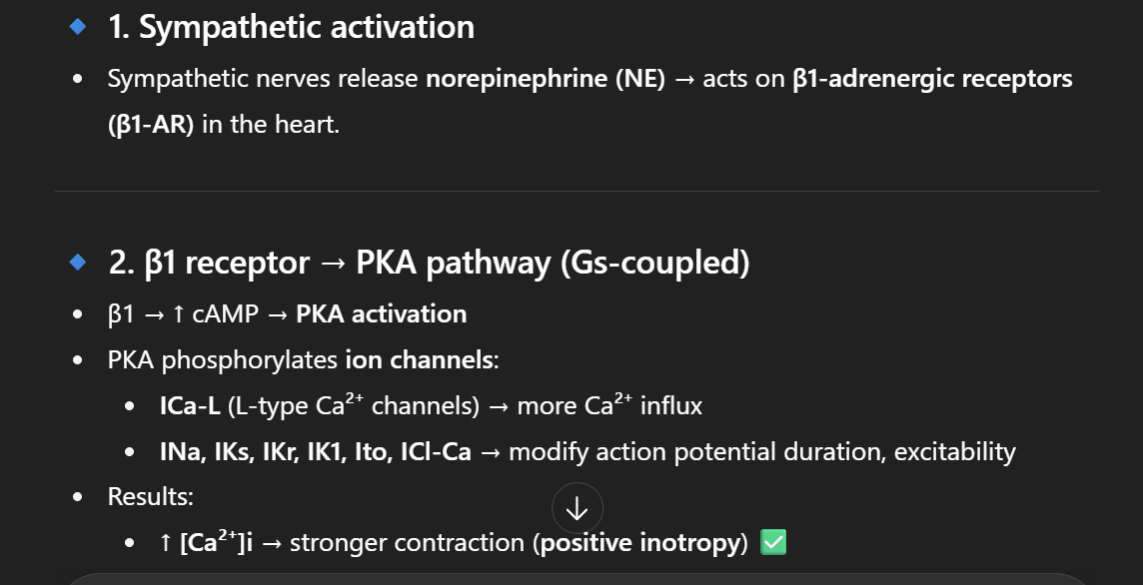Click the message input box at bottom
The image size is (1143, 585).
pos(576,579)
